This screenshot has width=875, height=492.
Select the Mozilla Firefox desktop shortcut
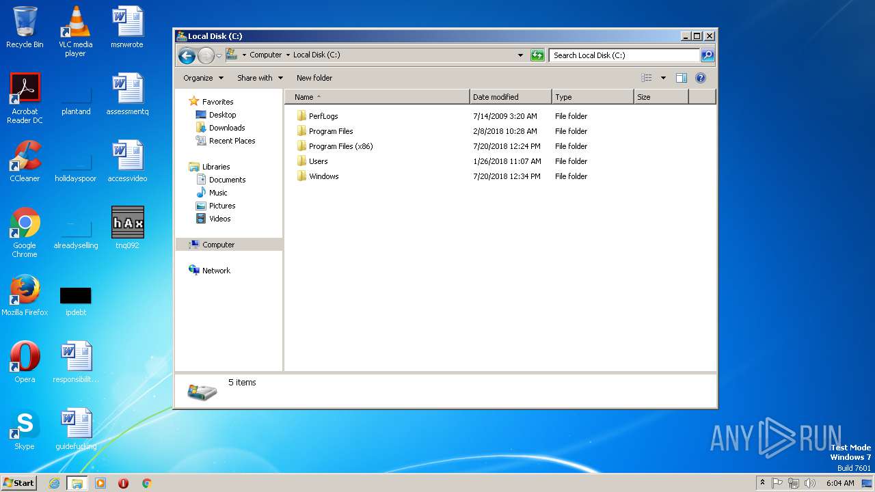coord(25,295)
